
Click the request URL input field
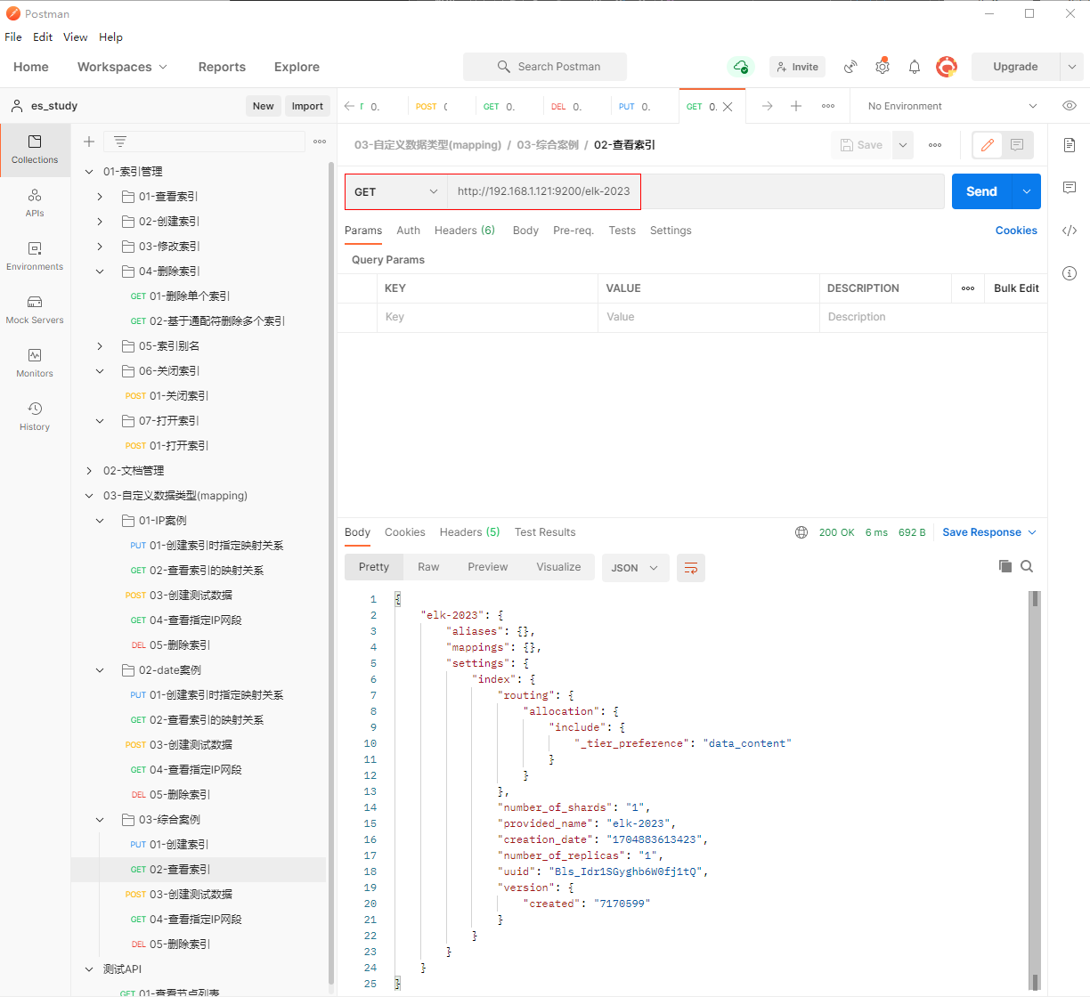pyautogui.click(x=695, y=191)
